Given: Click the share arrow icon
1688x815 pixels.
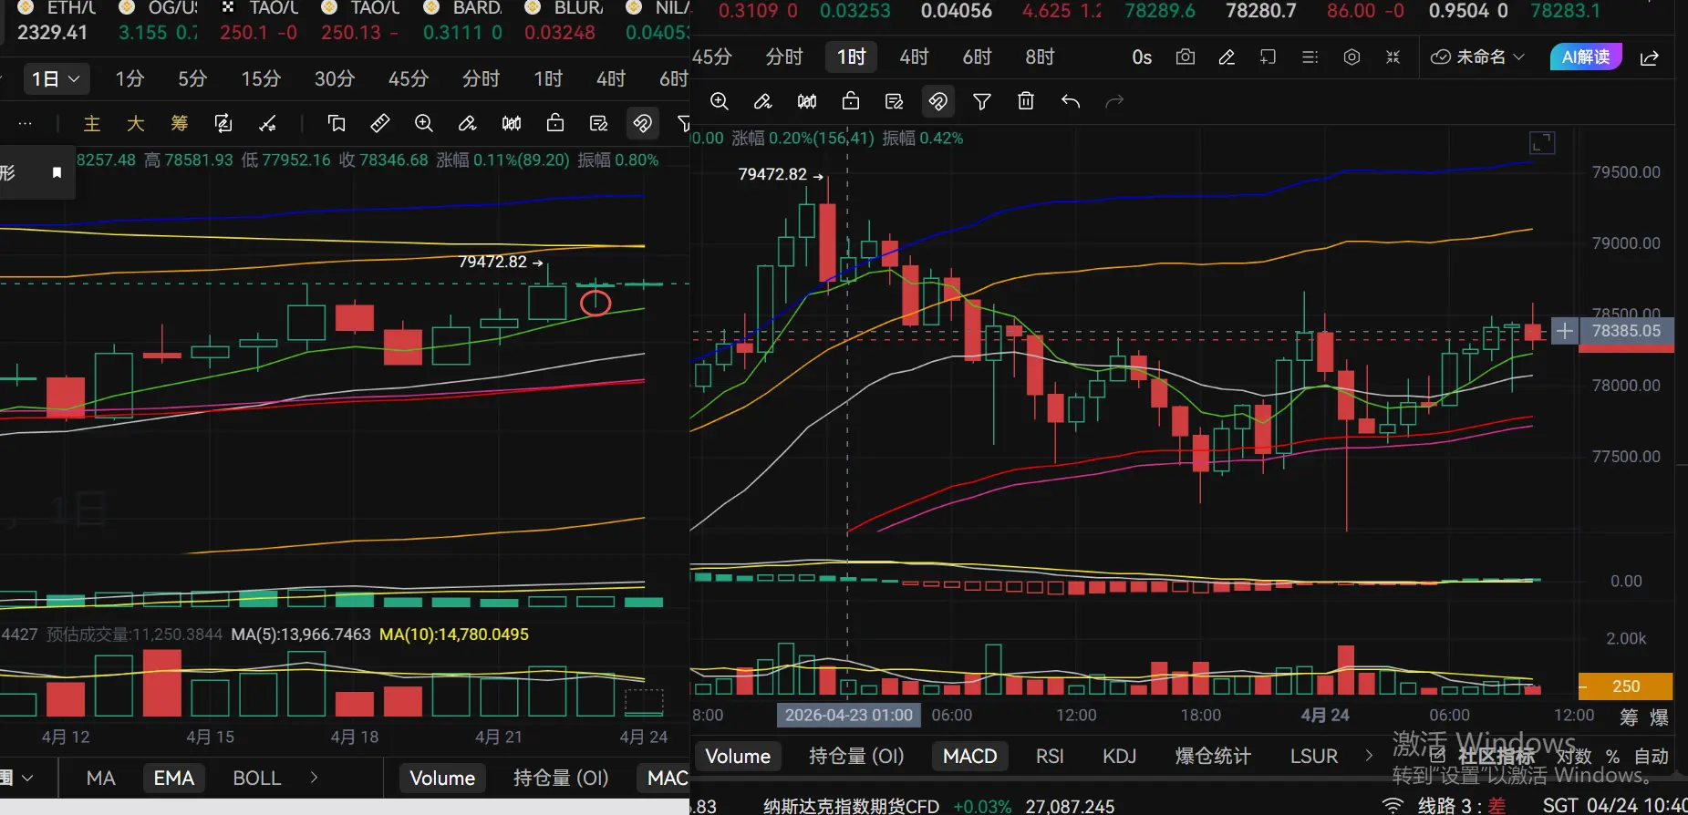Looking at the screenshot, I should [1650, 58].
